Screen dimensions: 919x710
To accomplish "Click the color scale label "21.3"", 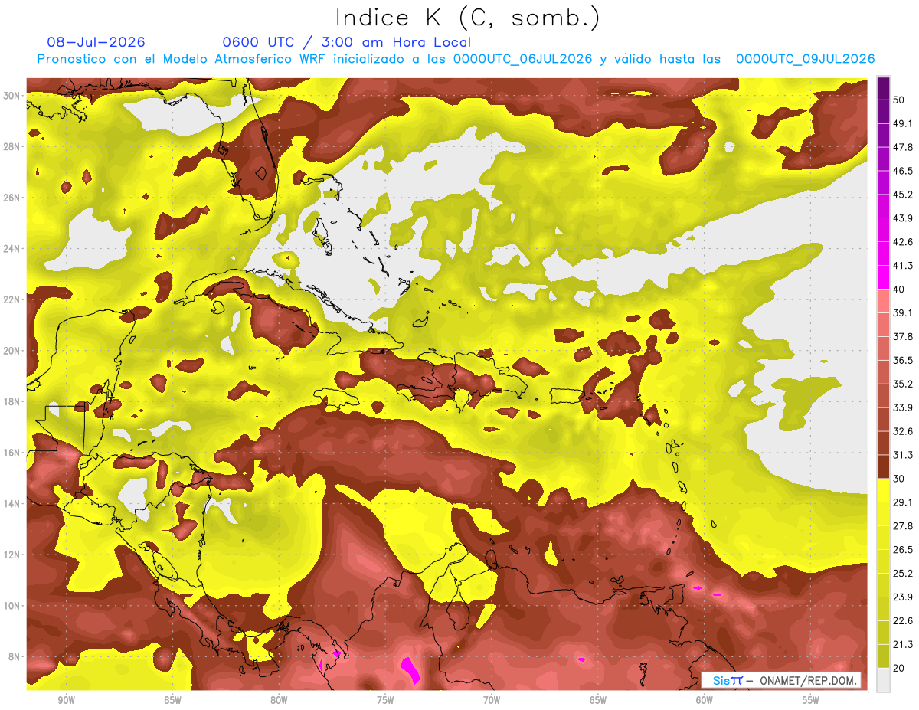I will point(903,645).
